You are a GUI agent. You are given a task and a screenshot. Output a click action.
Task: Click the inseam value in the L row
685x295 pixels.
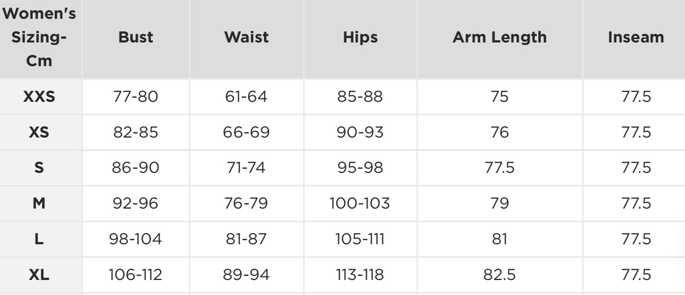636,239
